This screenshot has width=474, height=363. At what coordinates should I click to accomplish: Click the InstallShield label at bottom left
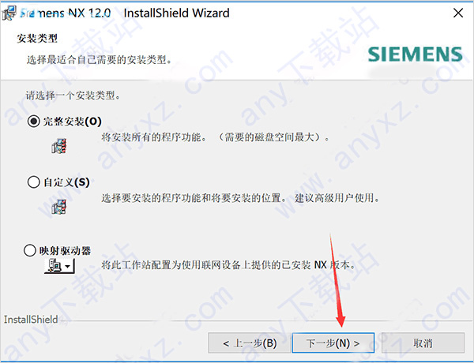tap(31, 320)
